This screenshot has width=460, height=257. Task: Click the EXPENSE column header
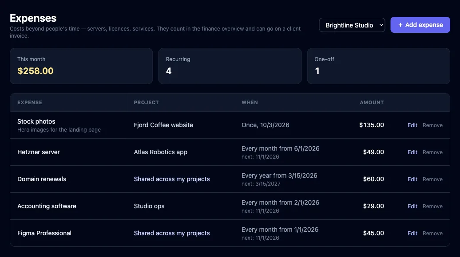click(30, 102)
